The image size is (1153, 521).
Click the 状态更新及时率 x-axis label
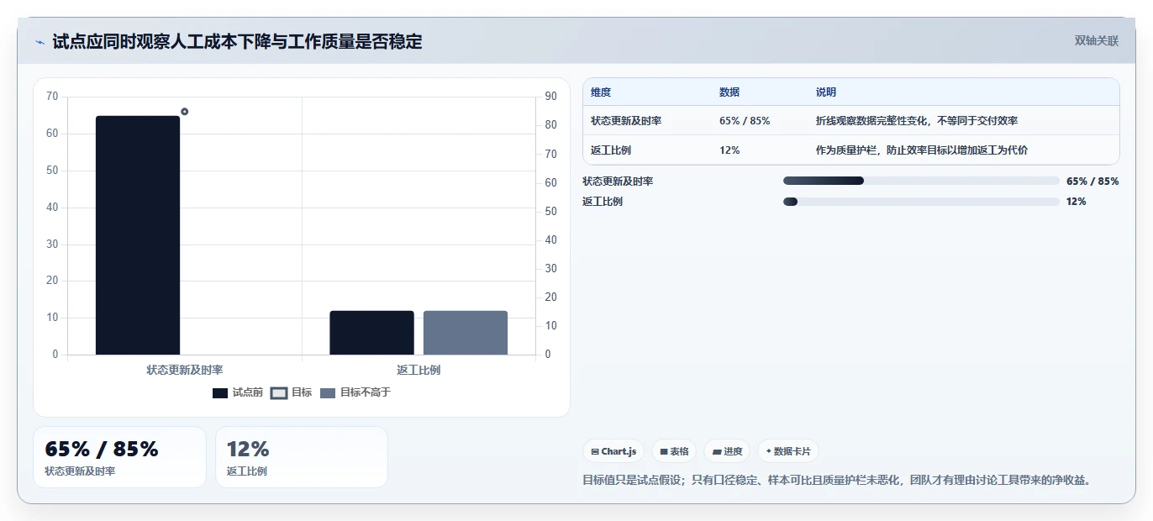pos(185,370)
